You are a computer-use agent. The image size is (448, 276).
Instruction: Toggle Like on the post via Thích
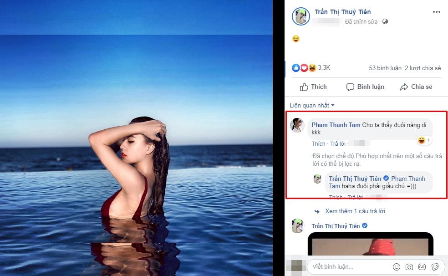click(314, 87)
